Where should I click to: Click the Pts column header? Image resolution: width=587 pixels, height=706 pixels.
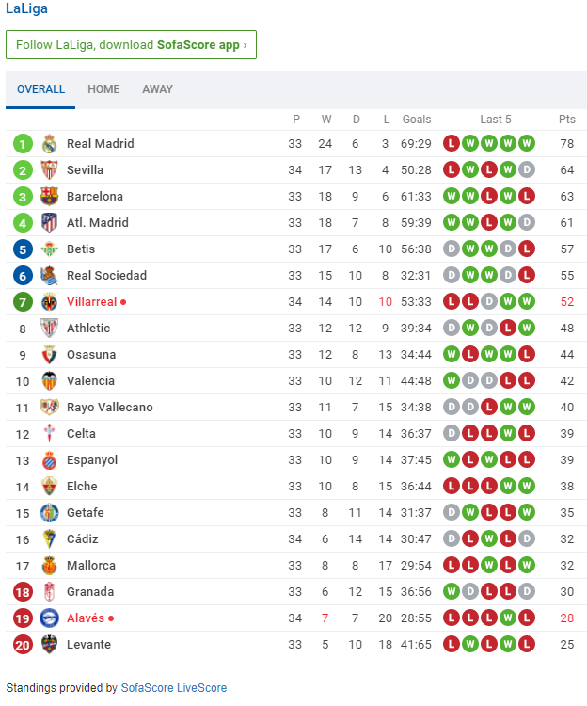pos(566,120)
